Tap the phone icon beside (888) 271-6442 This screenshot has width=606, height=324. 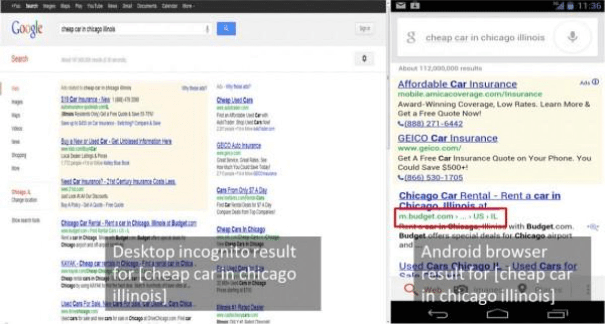(x=401, y=124)
